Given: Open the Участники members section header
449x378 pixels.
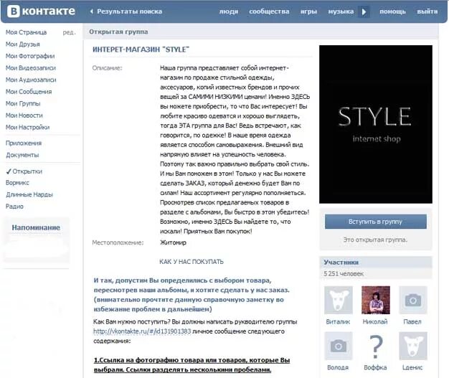Looking at the screenshot, I should point(341,263).
